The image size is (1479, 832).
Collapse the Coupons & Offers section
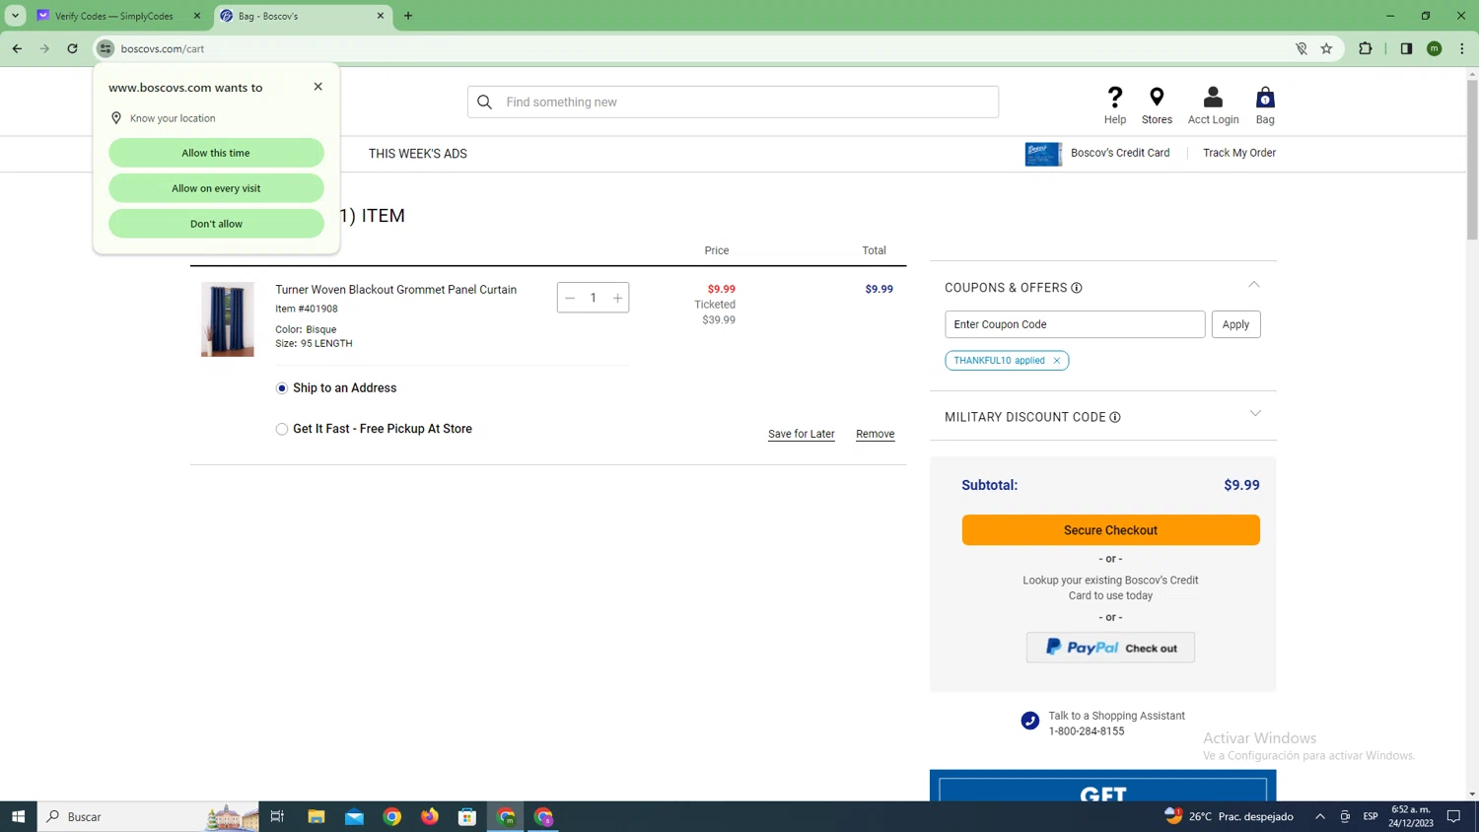(1254, 285)
